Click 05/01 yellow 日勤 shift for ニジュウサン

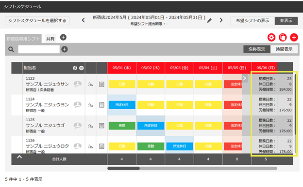(x=122, y=84)
